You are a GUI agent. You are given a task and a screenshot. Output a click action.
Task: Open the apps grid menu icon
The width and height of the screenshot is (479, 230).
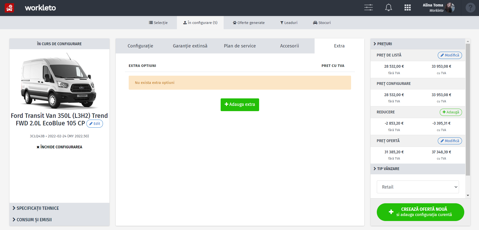pos(408,8)
